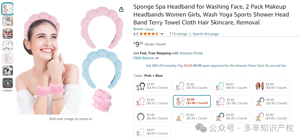Click the 4.5 star rating icons
The image size is (303, 140).
[x=149, y=34]
